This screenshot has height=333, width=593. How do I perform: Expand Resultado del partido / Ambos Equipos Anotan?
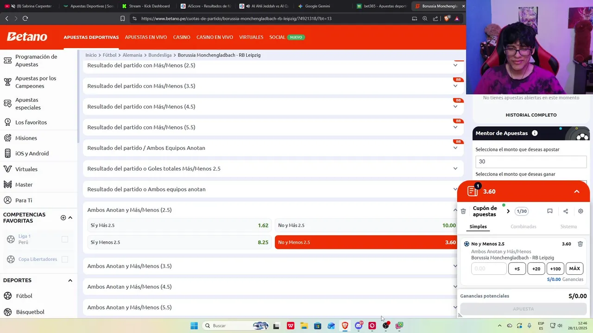coord(272,148)
